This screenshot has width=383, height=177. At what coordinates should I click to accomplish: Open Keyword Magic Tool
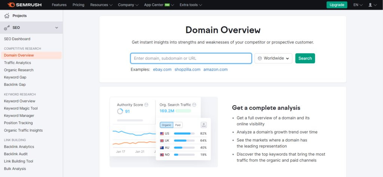tap(21, 108)
